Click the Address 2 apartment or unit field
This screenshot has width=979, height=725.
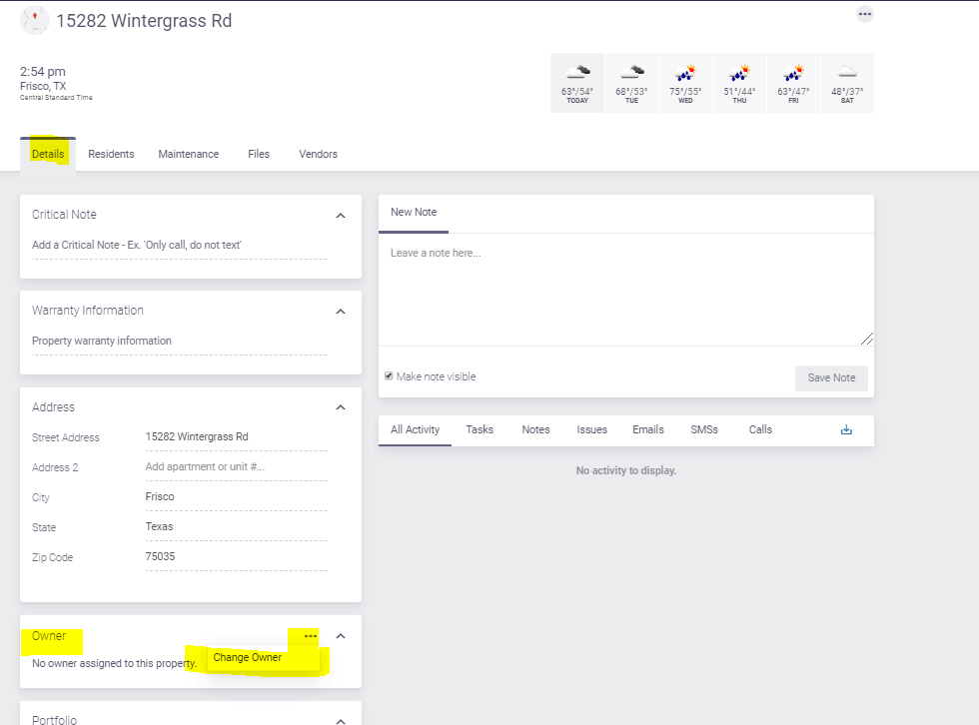pos(236,466)
